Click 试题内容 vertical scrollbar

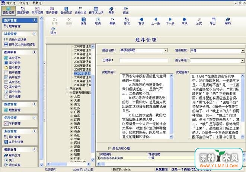[x=171, y=106]
